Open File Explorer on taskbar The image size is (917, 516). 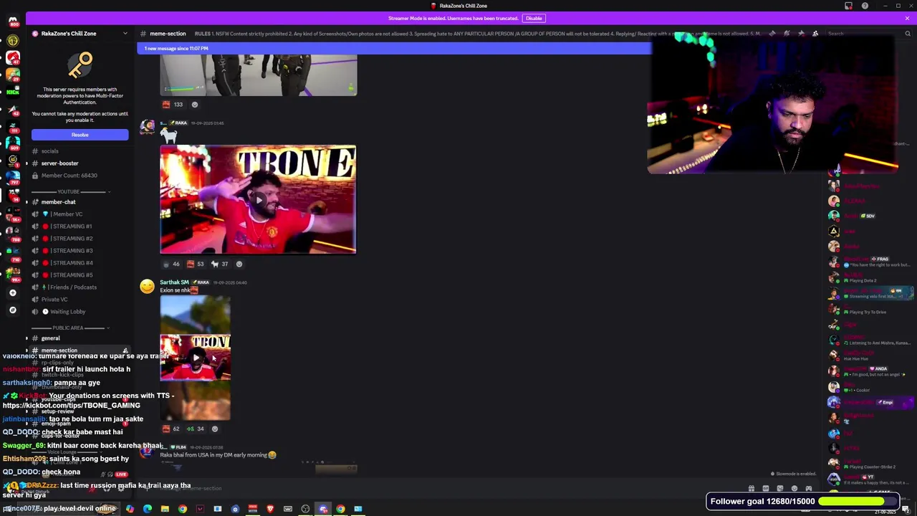coord(165,509)
